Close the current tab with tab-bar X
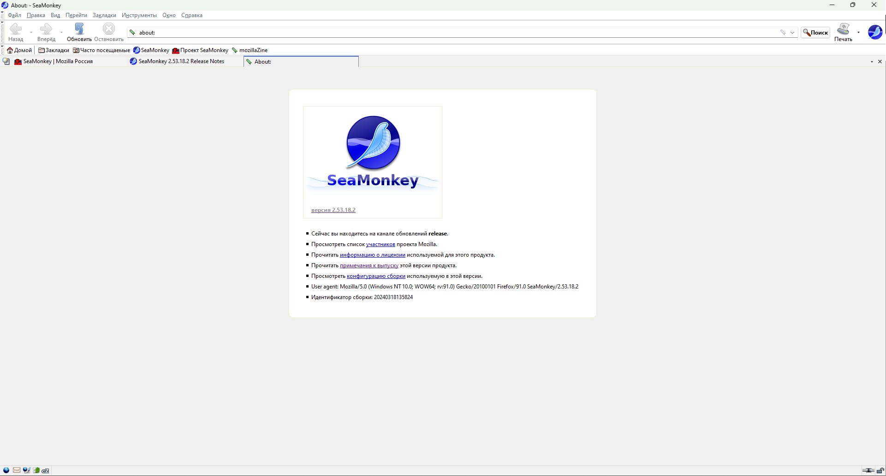Screen dimensions: 886x476 [880, 62]
